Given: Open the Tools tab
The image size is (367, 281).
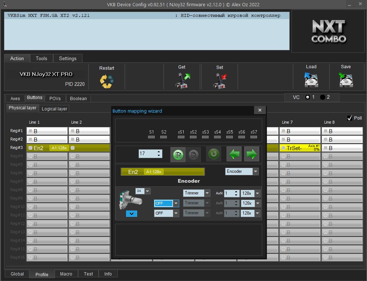Looking at the screenshot, I should 41,59.
